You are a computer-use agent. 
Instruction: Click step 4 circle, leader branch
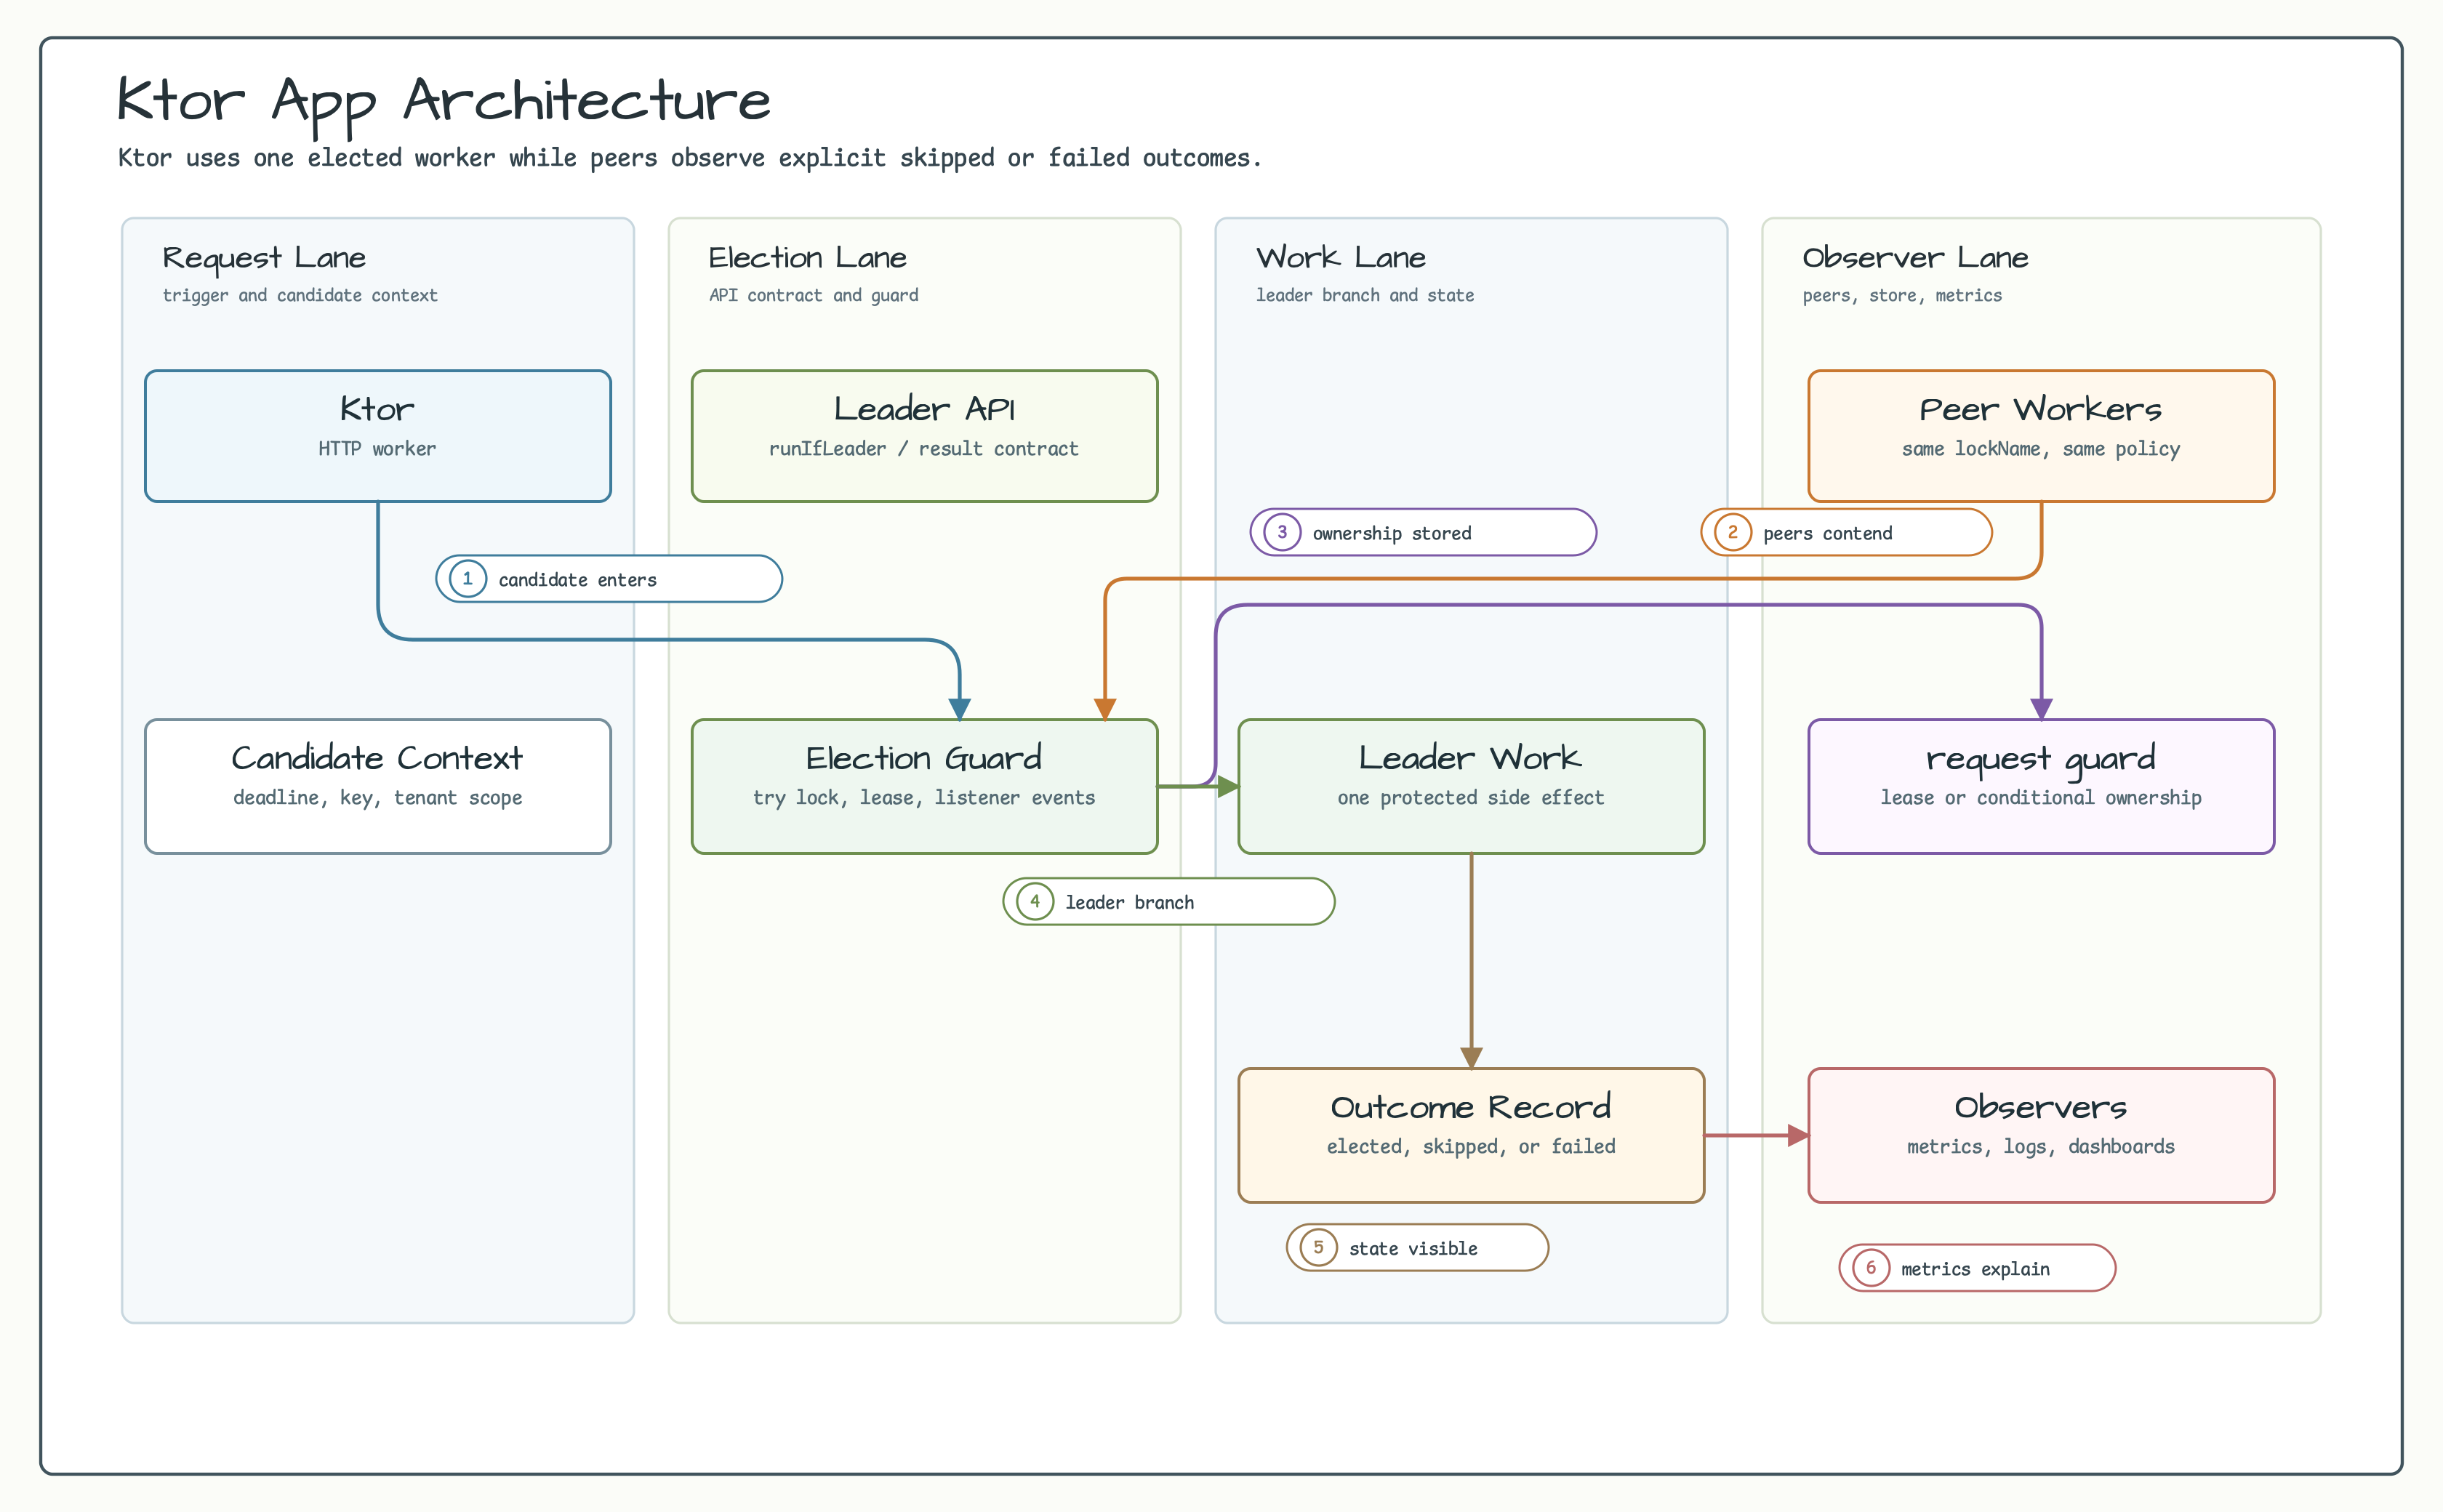(x=1035, y=901)
